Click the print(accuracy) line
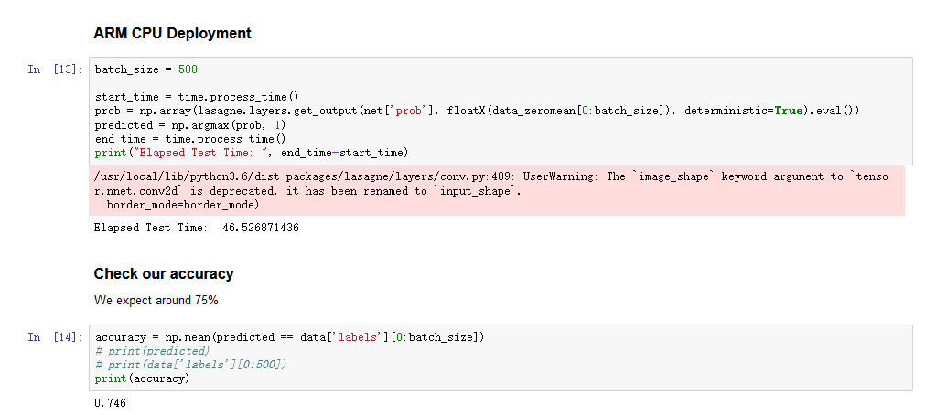This screenshot has width=926, height=415. click(x=142, y=378)
